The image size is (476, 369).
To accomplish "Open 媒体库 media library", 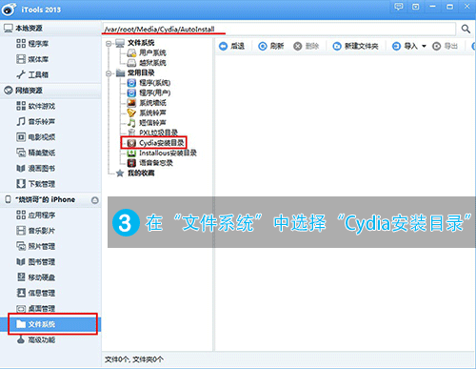I will pyautogui.click(x=32, y=59).
